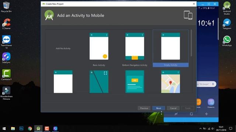
Task: Close the Create New Project dialog
Action: pos(194,4)
